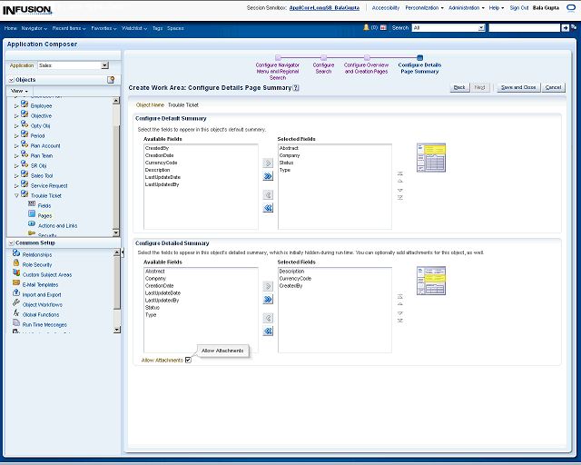The image size is (581, 465).
Task: Click E-Mail Templates icon in Common Setup
Action: (x=16, y=284)
